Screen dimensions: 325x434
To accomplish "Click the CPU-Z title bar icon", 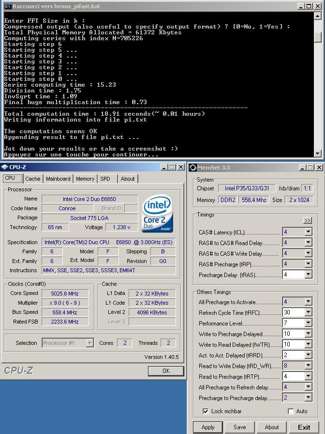I will (x=5, y=167).
